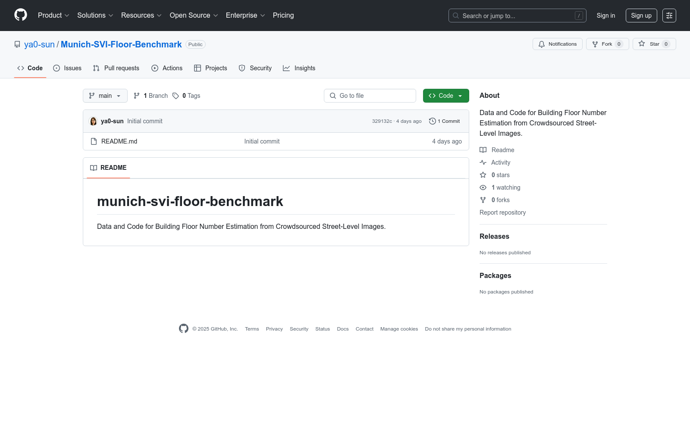Open the Security footer link
The width and height of the screenshot is (690, 431).
point(299,329)
